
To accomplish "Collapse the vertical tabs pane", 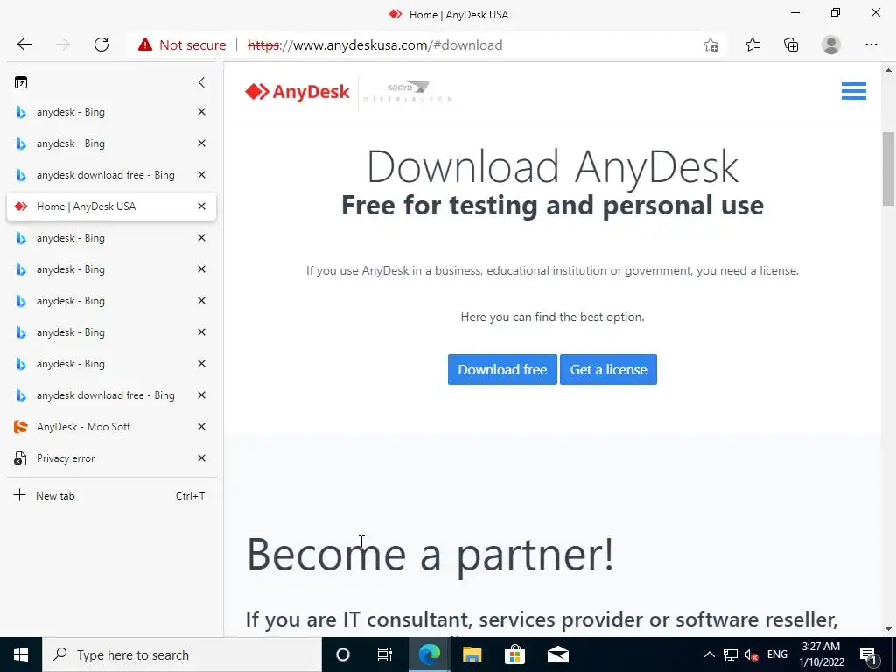I will (201, 82).
